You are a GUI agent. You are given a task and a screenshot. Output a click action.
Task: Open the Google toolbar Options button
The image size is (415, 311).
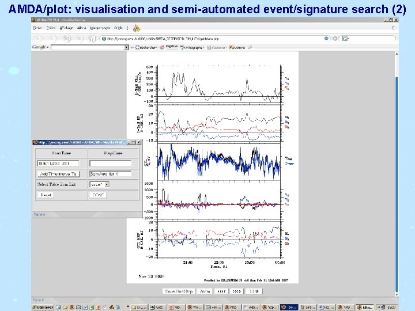(x=237, y=47)
